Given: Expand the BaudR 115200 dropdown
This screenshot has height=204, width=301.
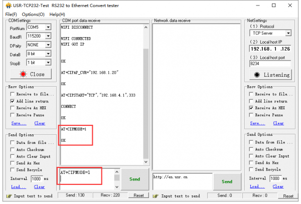Looking at the screenshot, I should click(48, 37).
